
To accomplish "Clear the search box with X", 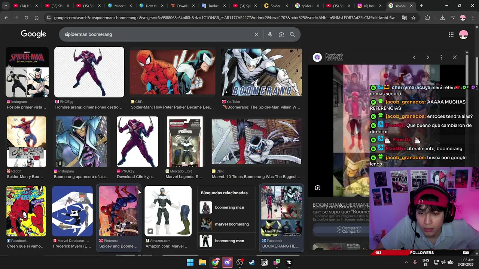I will tap(256, 34).
